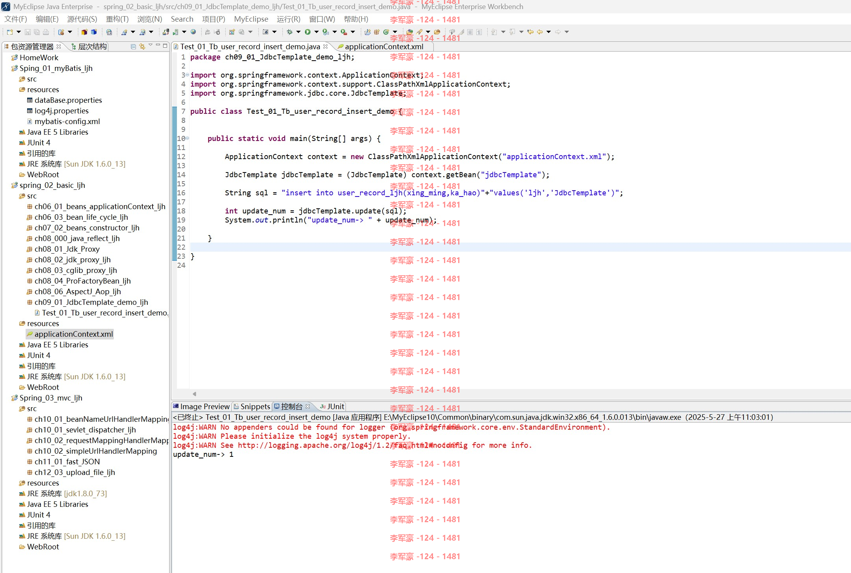This screenshot has height=573, width=851.
Task: Select JRE 系统库 [jdk1.8.0_73] library
Action: [x=63, y=493]
